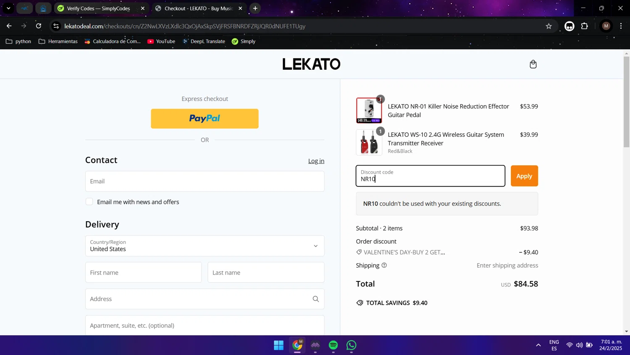Click the Discount code field
This screenshot has width=630, height=355.
[x=430, y=176]
